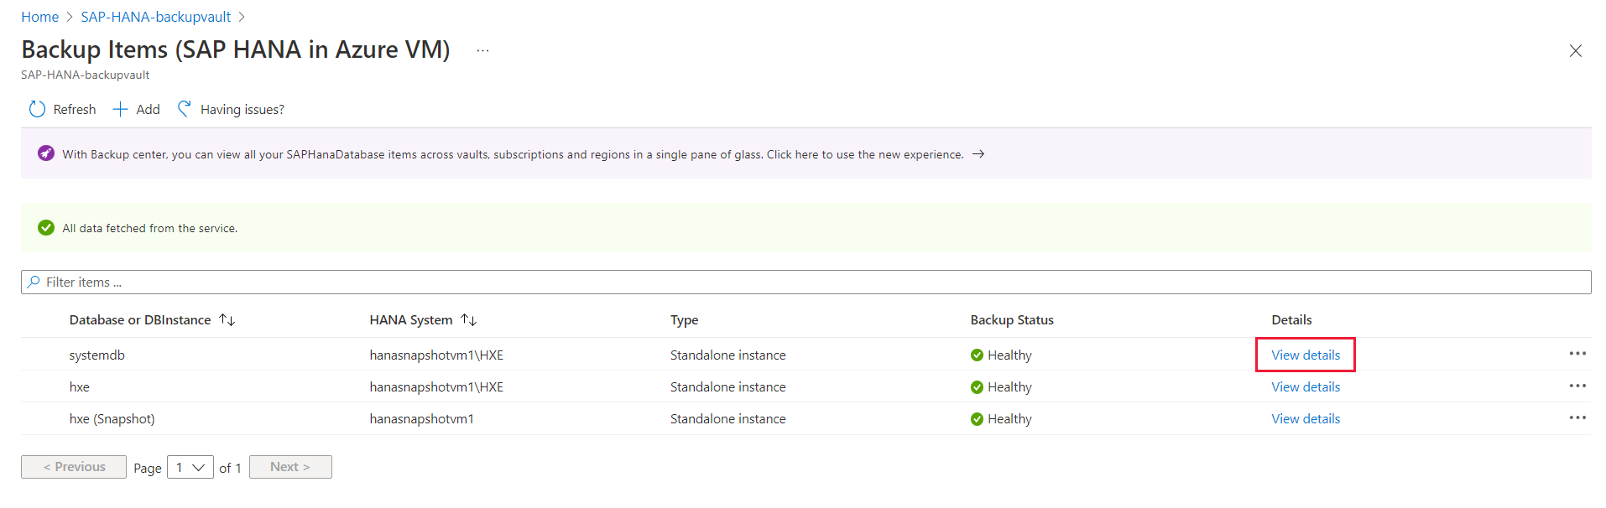Click the Add plus icon
This screenshot has height=508, width=1606.
(121, 109)
